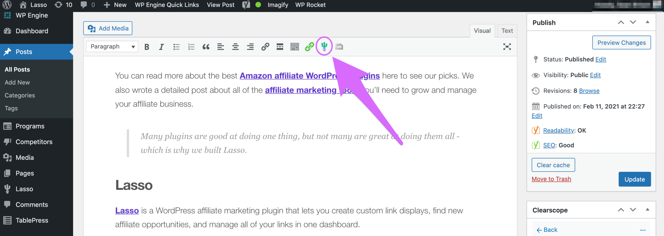Screen dimensions: 664x236
Task: Insert a numbered list
Action: 191,47
